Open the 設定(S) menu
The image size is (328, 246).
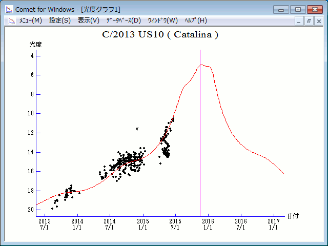tap(60, 20)
